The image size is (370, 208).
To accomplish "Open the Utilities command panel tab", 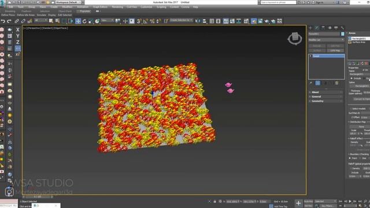I will (342, 28).
